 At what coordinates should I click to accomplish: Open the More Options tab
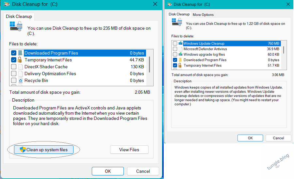click(x=203, y=15)
